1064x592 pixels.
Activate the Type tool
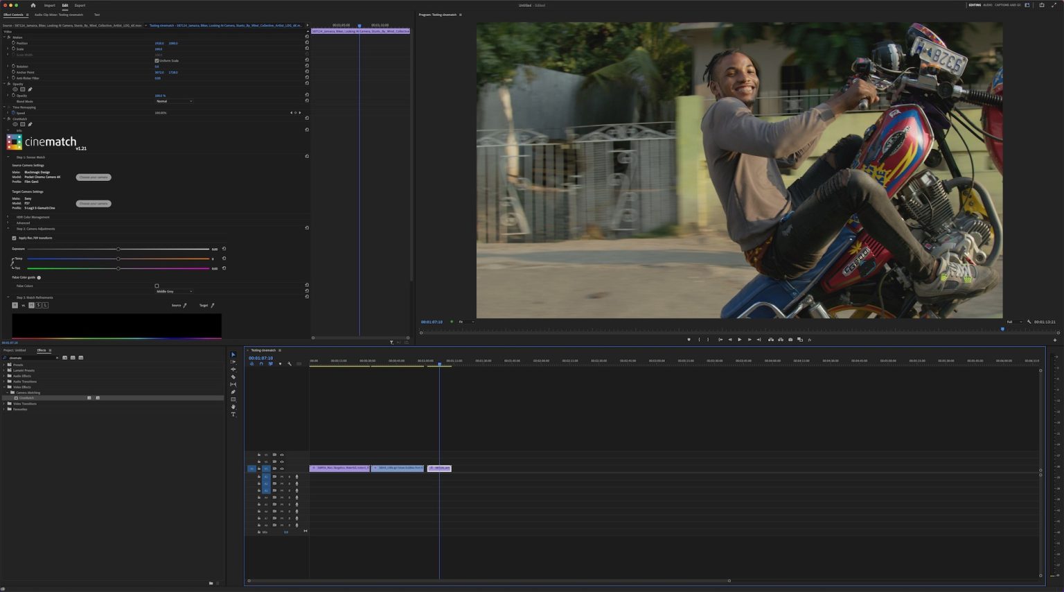[x=233, y=415]
